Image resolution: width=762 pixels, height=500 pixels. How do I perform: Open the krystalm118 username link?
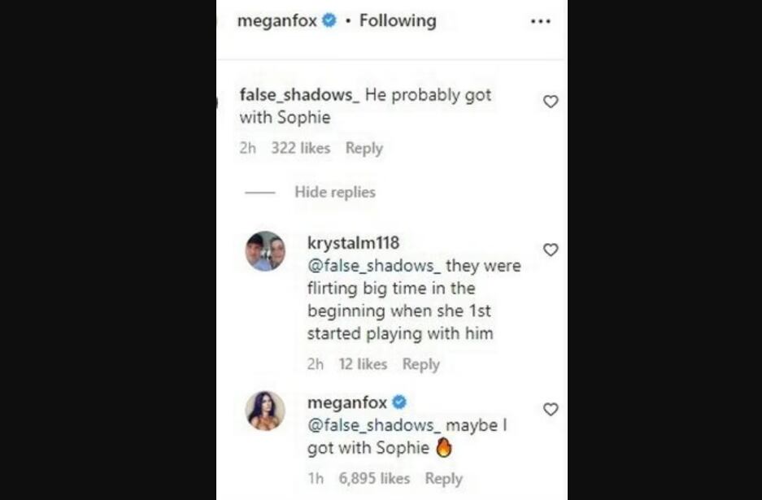(x=353, y=243)
